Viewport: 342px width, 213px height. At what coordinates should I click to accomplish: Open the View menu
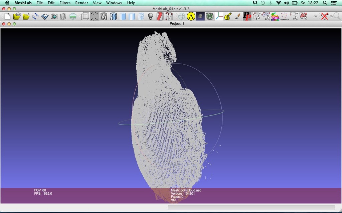point(97,3)
